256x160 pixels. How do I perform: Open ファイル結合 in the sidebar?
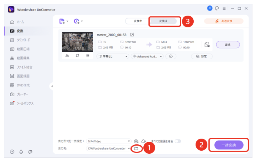click(x=21, y=67)
